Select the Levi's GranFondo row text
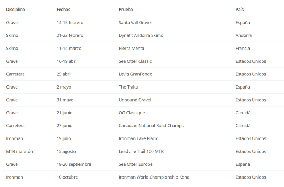 (136, 74)
